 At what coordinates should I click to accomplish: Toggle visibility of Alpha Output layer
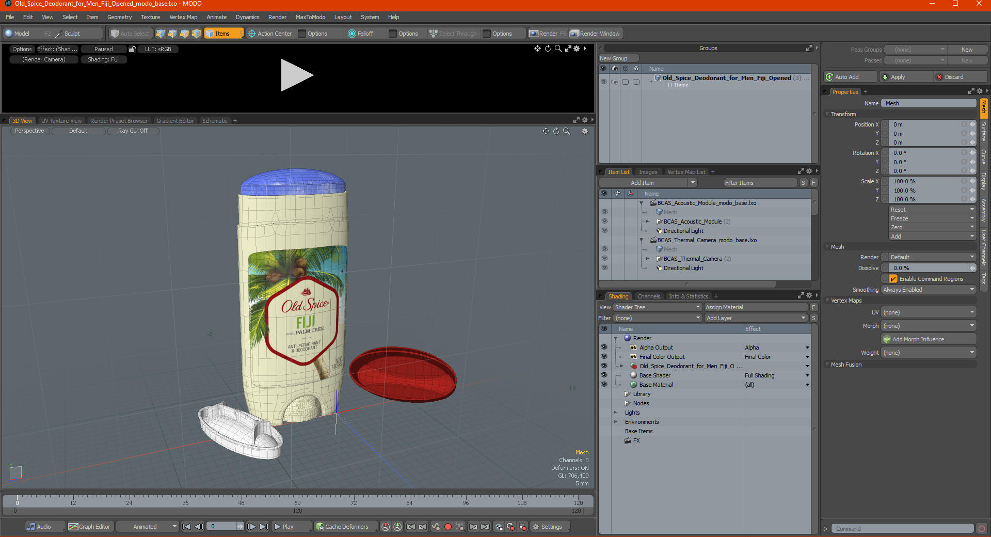coord(604,348)
